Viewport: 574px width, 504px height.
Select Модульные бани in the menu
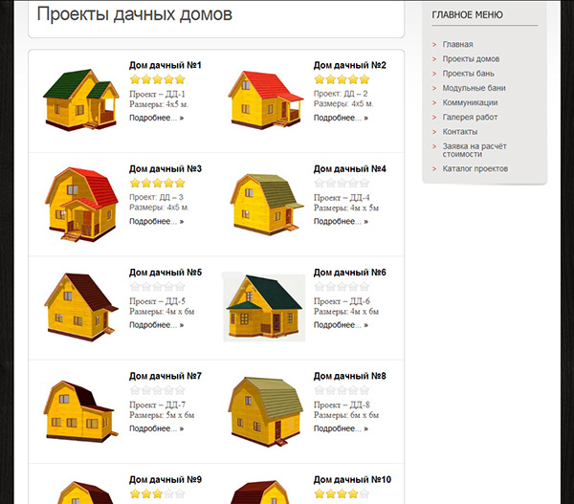click(474, 88)
